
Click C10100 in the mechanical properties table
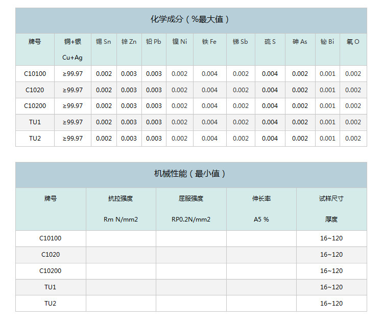point(51,238)
